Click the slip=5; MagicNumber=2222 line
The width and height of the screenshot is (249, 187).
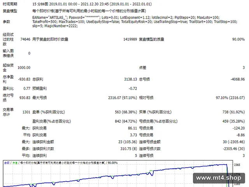click(55, 26)
